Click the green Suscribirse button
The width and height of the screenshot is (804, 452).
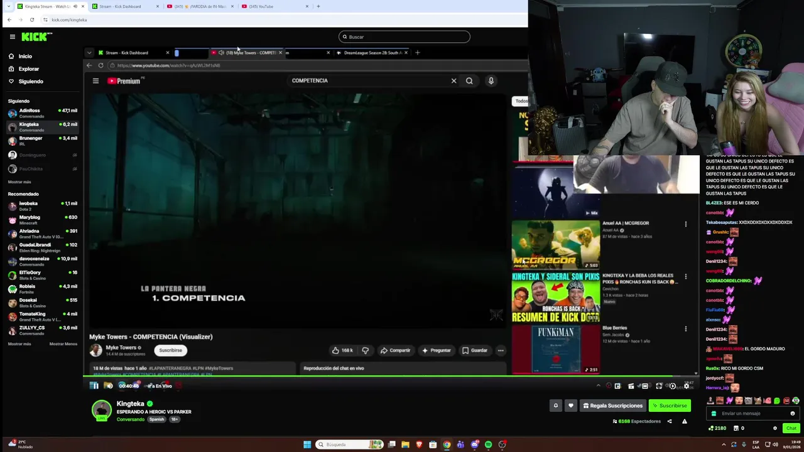pos(670,406)
